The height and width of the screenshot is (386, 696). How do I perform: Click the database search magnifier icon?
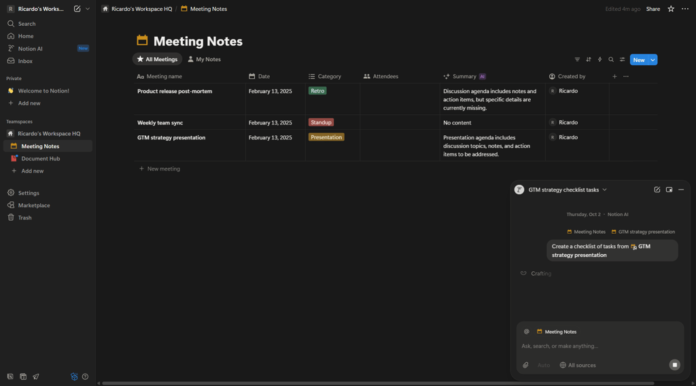click(611, 59)
